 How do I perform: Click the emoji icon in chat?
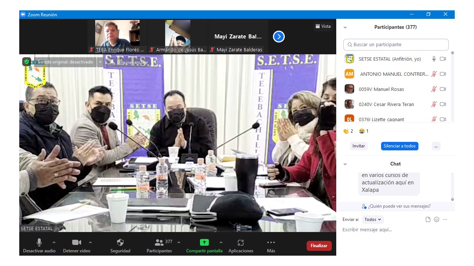[x=437, y=219]
